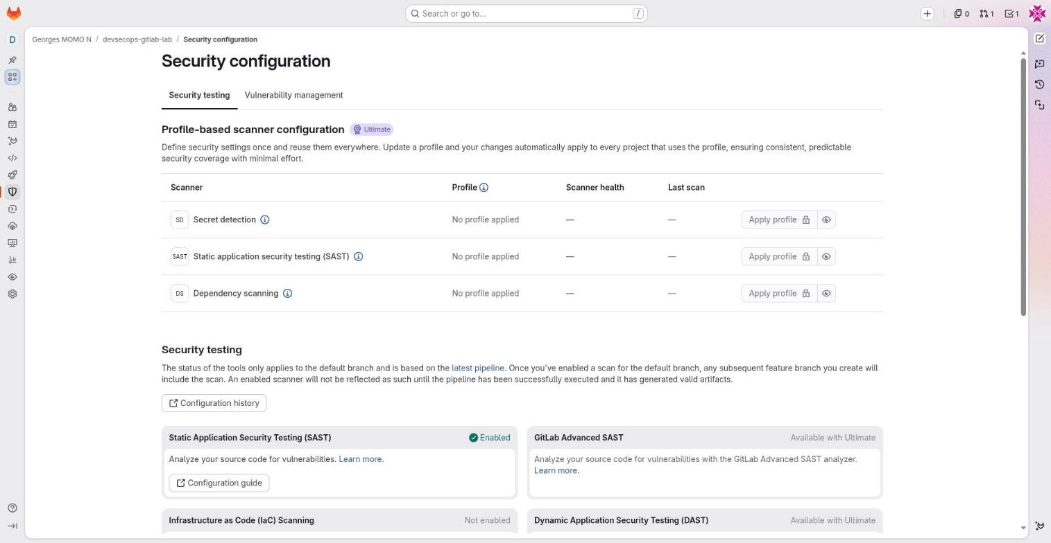Go to Georges MOMO N breadcrumb
The height and width of the screenshot is (543, 1051).
pos(62,39)
